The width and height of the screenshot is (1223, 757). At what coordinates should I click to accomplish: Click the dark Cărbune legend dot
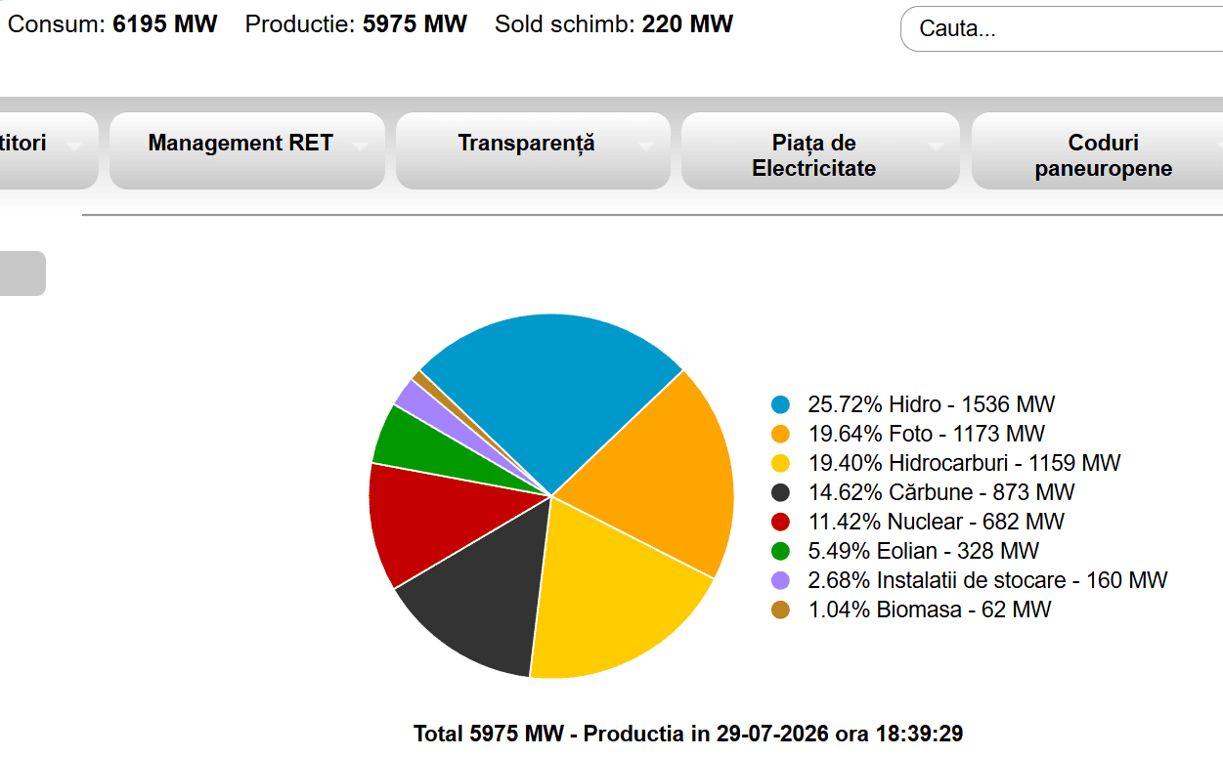point(780,492)
